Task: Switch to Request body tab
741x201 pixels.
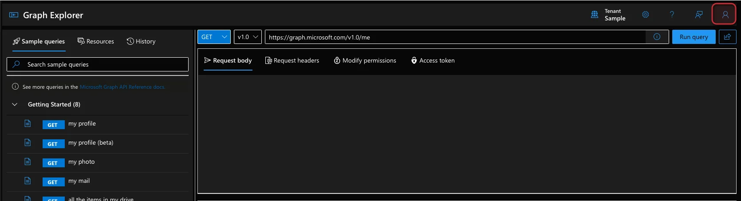Action: click(228, 60)
